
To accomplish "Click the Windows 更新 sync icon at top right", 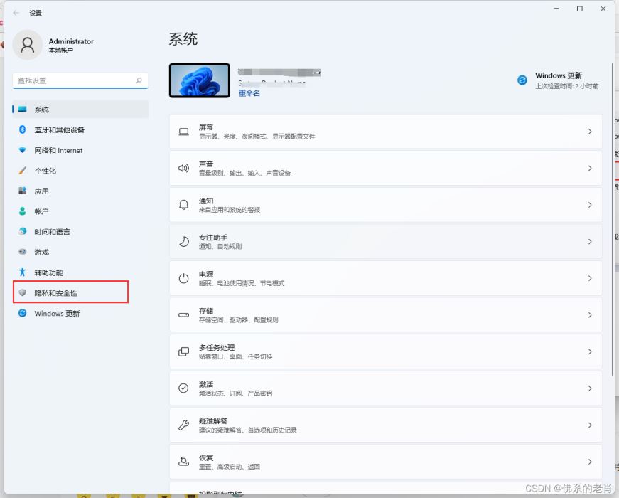I will pyautogui.click(x=522, y=80).
